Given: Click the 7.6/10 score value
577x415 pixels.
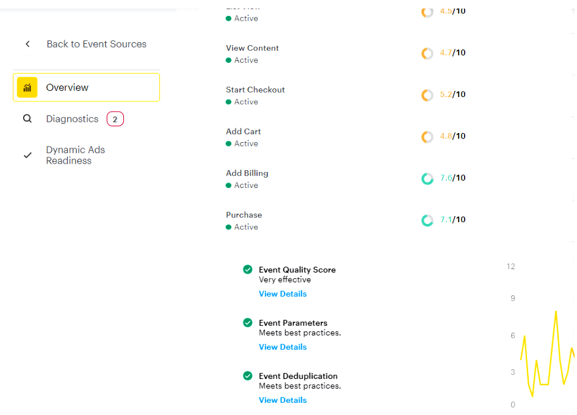Looking at the screenshot, I should (452, 178).
